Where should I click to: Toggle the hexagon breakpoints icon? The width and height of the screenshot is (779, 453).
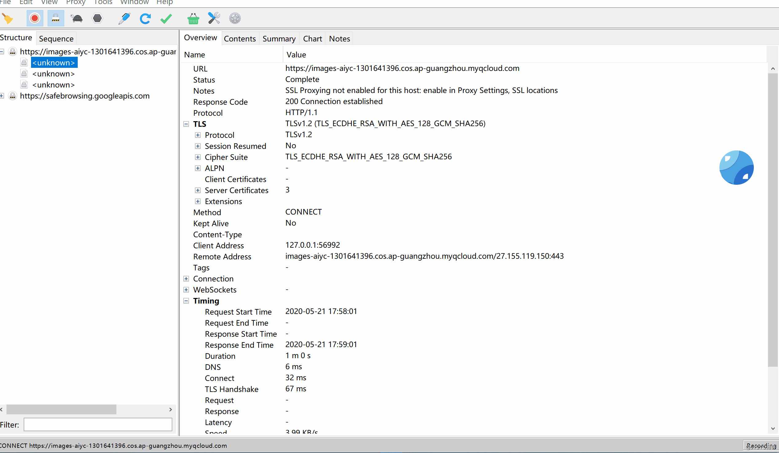[x=97, y=18]
